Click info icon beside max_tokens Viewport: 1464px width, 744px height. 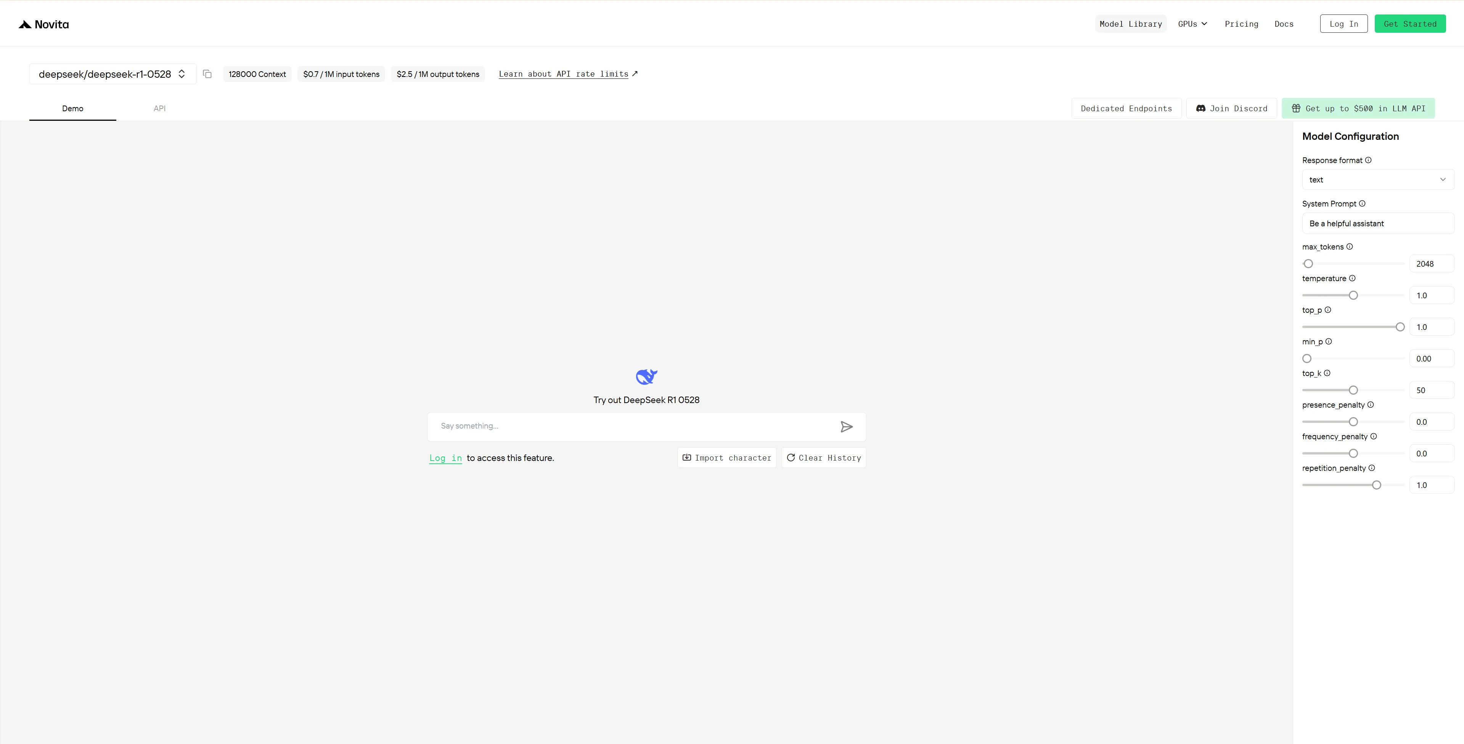[1350, 246]
